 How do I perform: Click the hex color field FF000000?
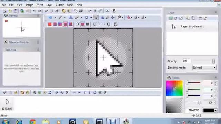[x=194, y=110]
